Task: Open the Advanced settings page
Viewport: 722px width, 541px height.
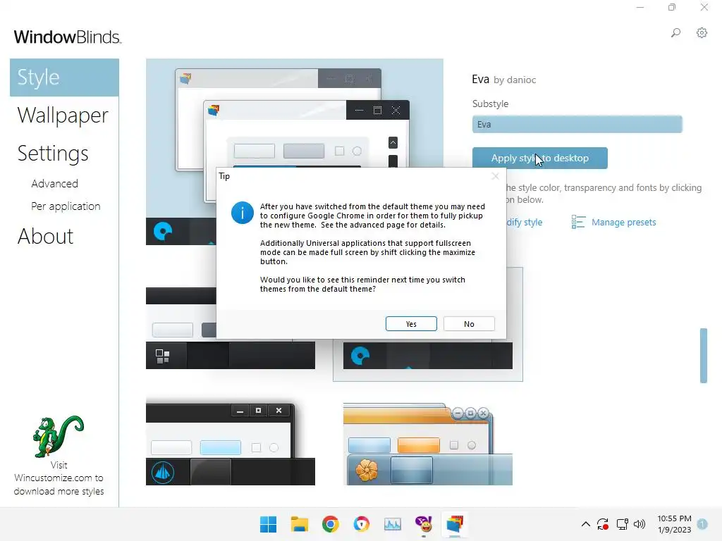Action: click(x=54, y=184)
